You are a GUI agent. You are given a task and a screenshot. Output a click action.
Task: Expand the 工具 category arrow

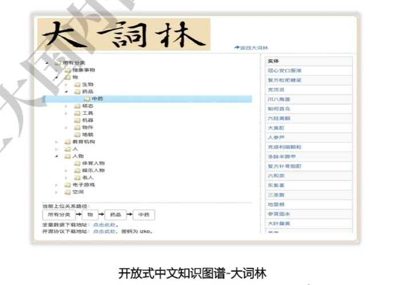66,113
